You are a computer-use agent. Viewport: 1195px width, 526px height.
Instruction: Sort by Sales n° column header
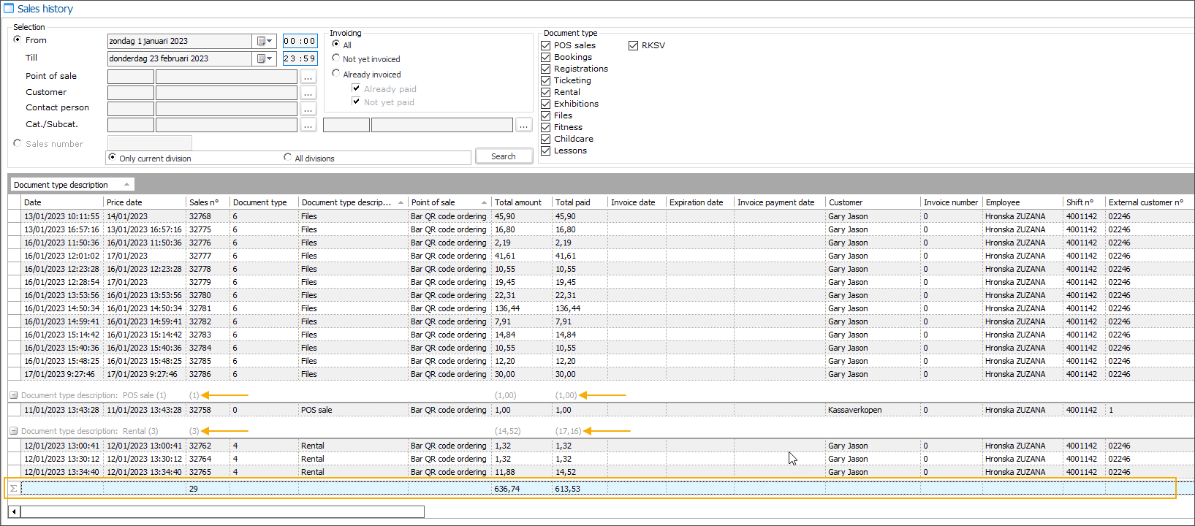click(208, 202)
